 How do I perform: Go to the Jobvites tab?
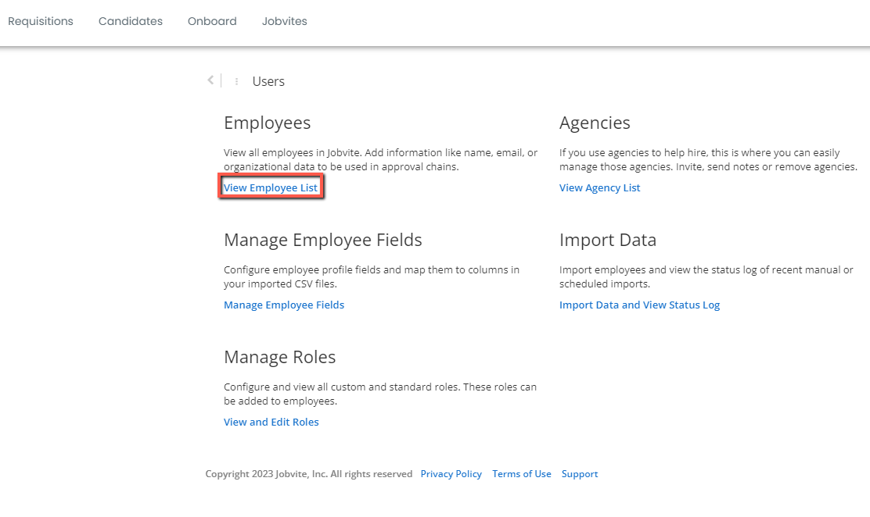(285, 21)
